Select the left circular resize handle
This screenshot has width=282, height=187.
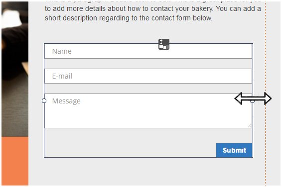point(44,100)
